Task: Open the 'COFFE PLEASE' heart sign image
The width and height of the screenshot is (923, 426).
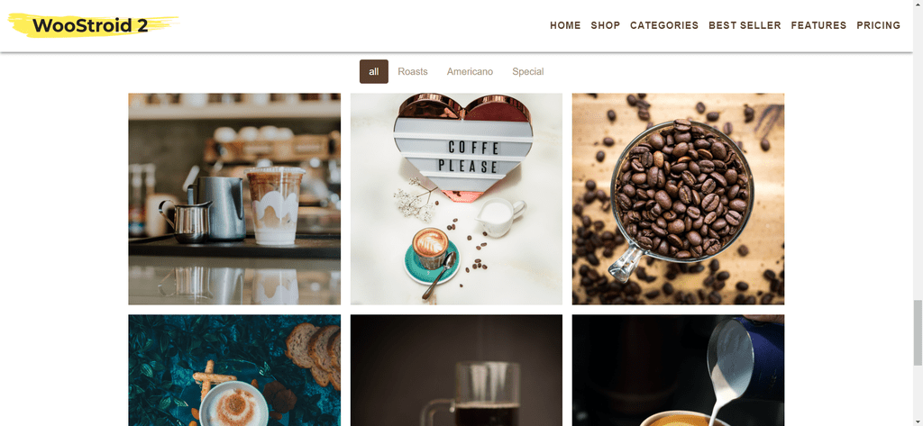Action: click(x=456, y=199)
